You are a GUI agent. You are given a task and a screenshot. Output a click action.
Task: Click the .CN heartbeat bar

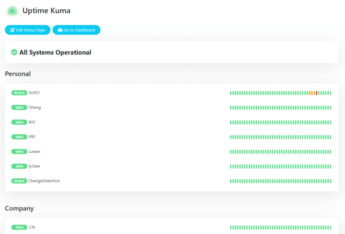pyautogui.click(x=280, y=227)
